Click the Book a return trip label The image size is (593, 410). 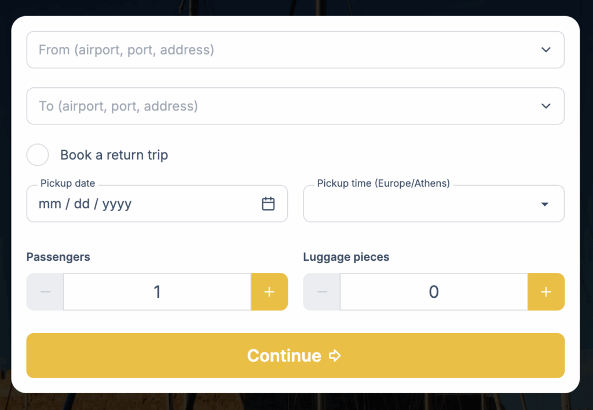pyautogui.click(x=114, y=155)
